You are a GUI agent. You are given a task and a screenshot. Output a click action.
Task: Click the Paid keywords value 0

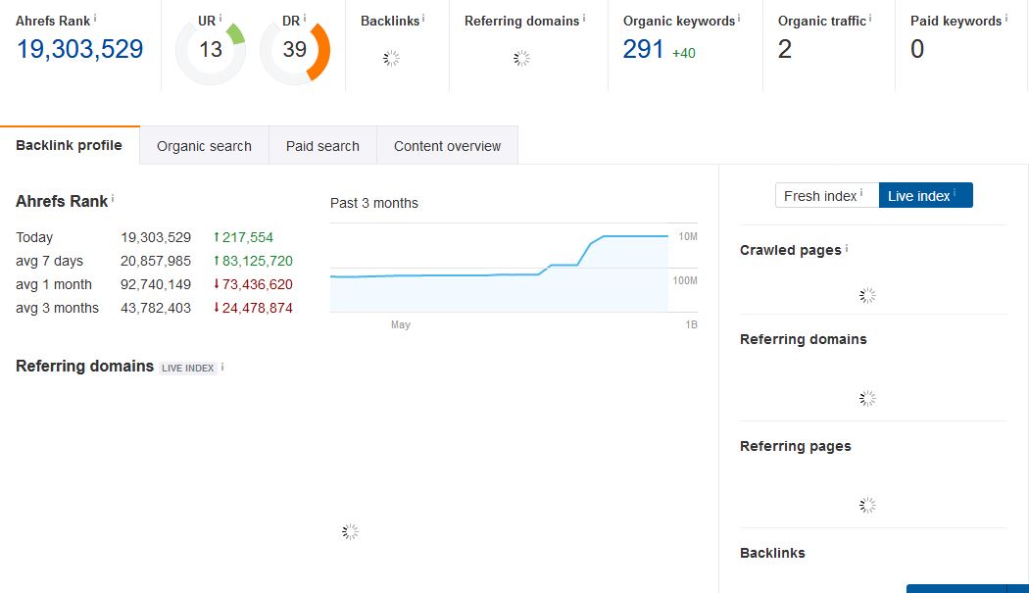[x=917, y=49]
